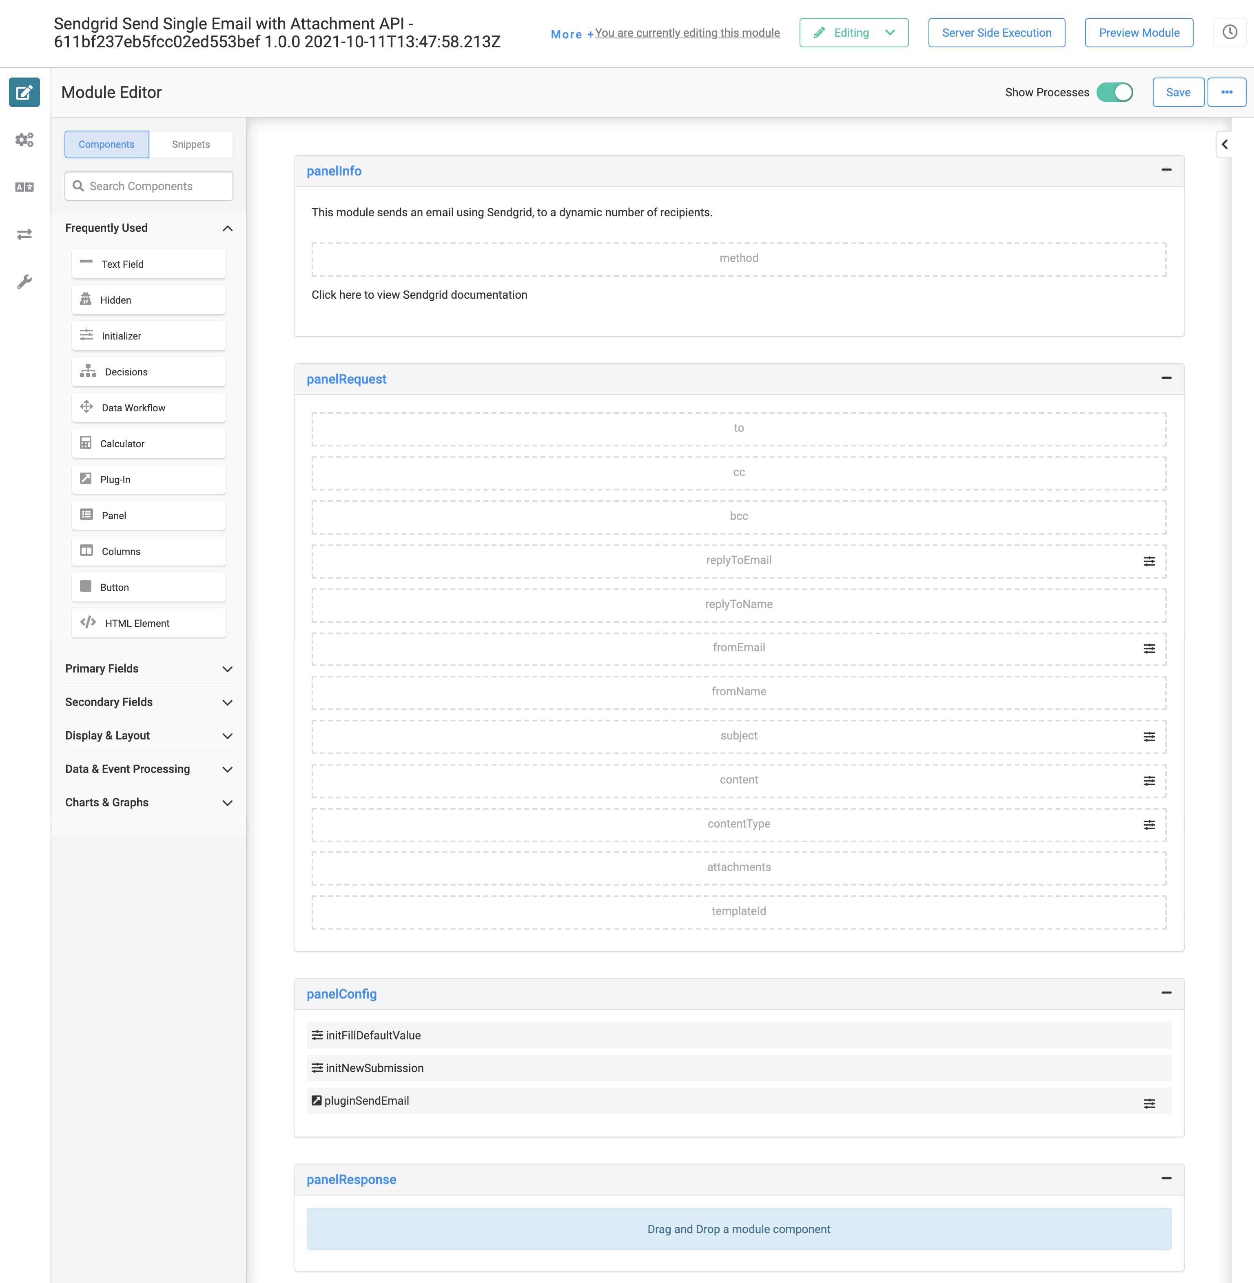Click the HTML Element component icon

tap(88, 622)
